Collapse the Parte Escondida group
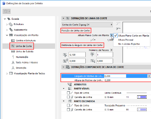The image size is (151, 119). 64,101
